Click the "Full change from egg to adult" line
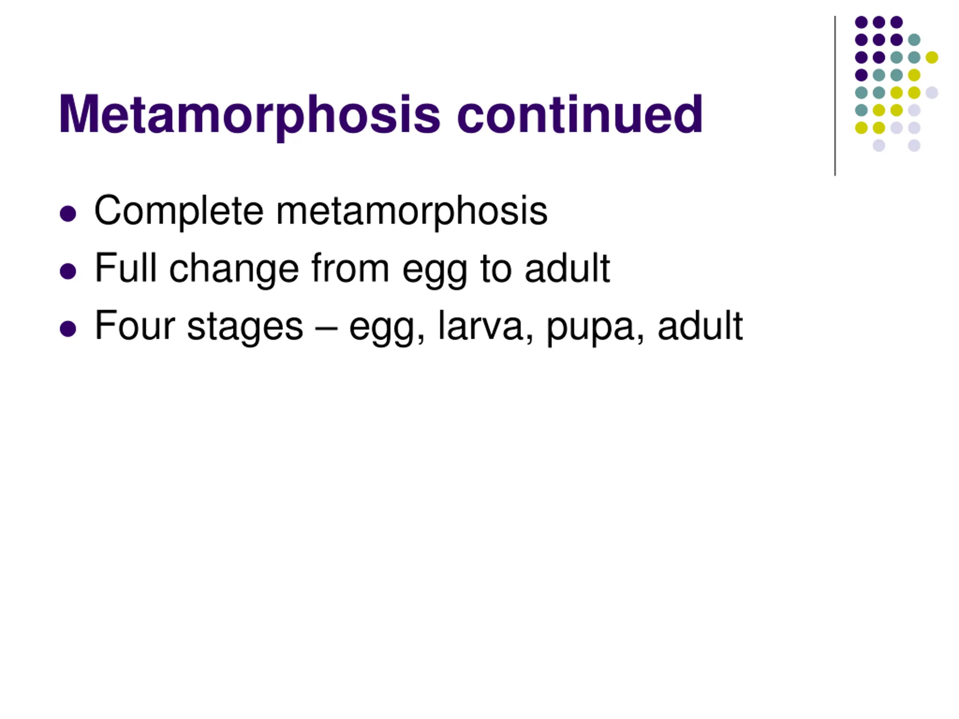This screenshot has height=719, width=959. (x=352, y=269)
